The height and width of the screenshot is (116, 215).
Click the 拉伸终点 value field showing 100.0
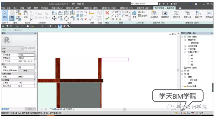click(x=26, y=55)
